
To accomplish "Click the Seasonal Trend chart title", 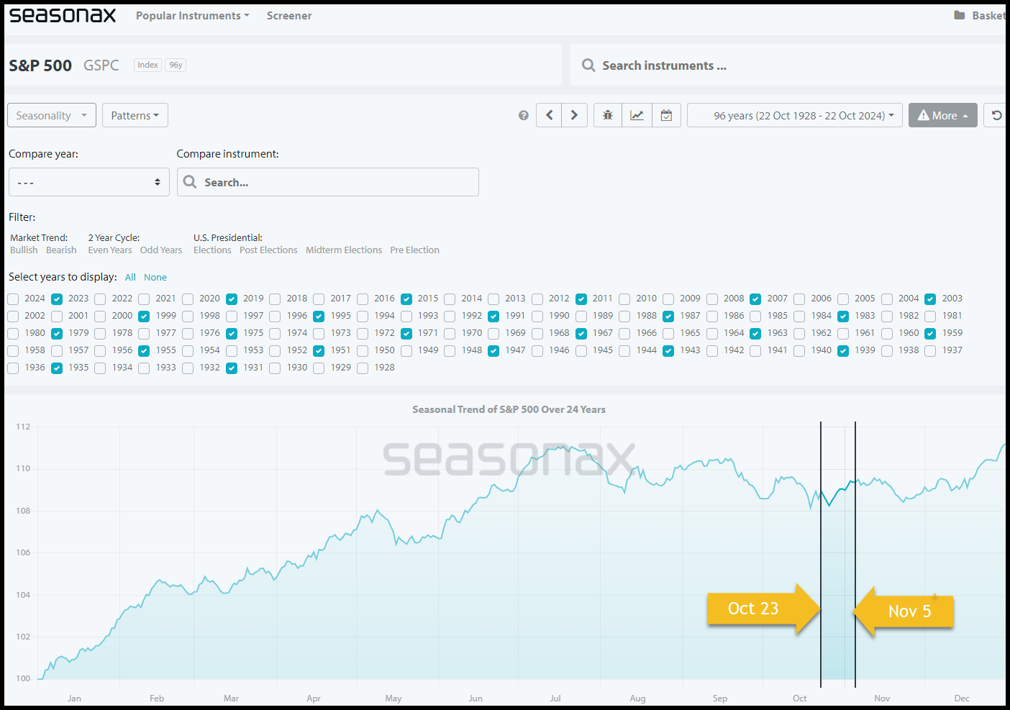I will click(509, 409).
